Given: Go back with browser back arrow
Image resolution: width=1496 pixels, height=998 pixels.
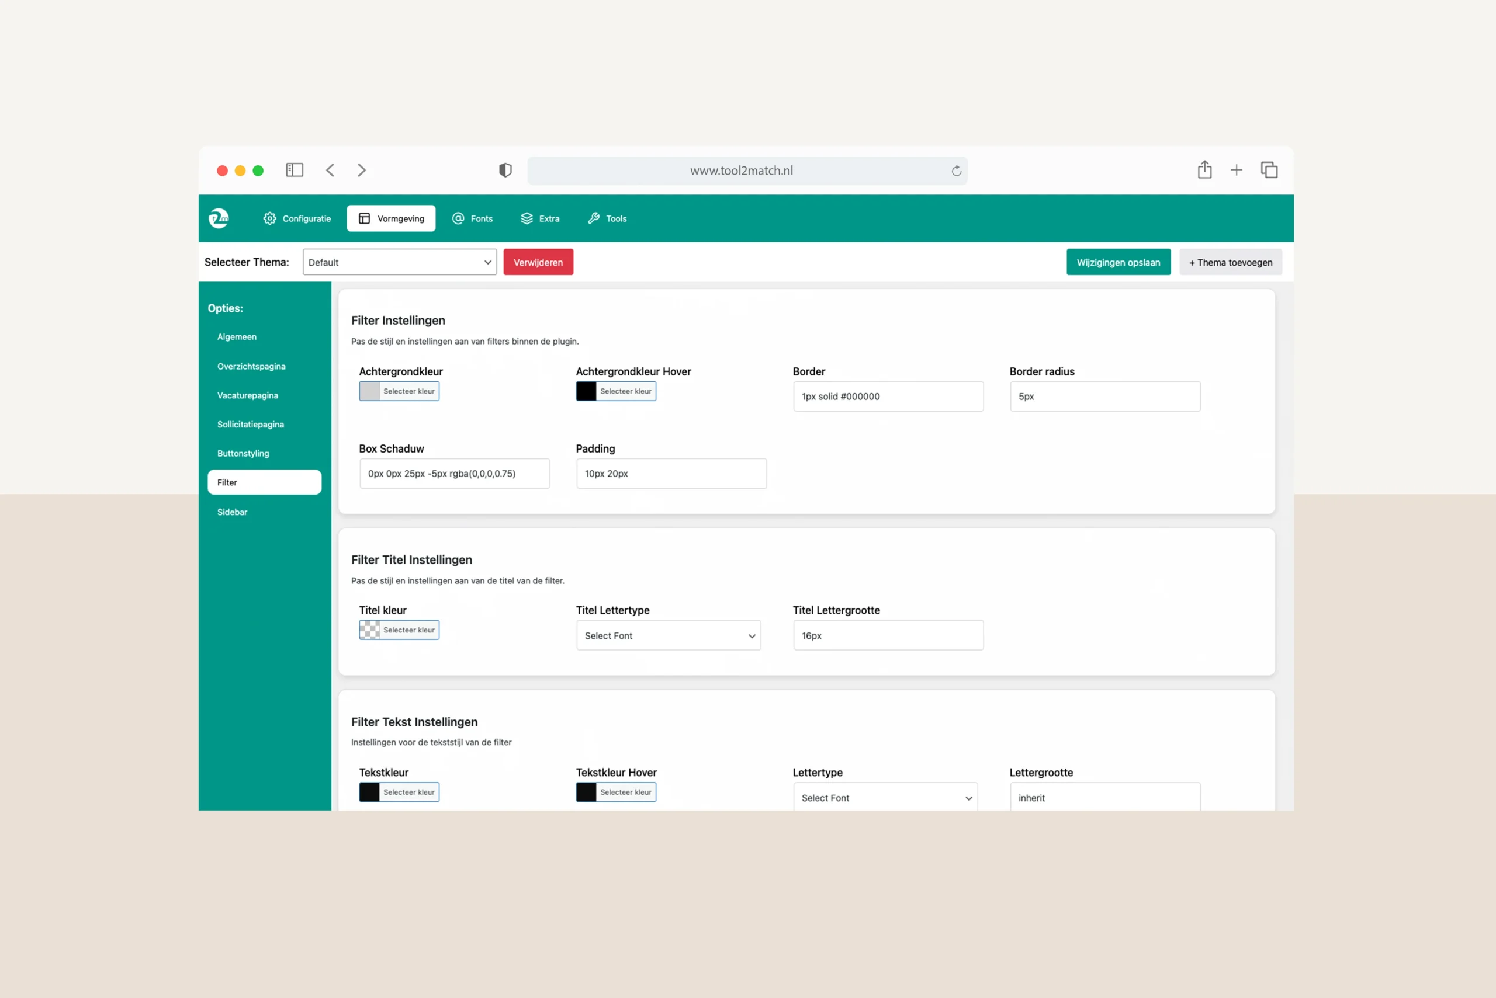Looking at the screenshot, I should 330,170.
